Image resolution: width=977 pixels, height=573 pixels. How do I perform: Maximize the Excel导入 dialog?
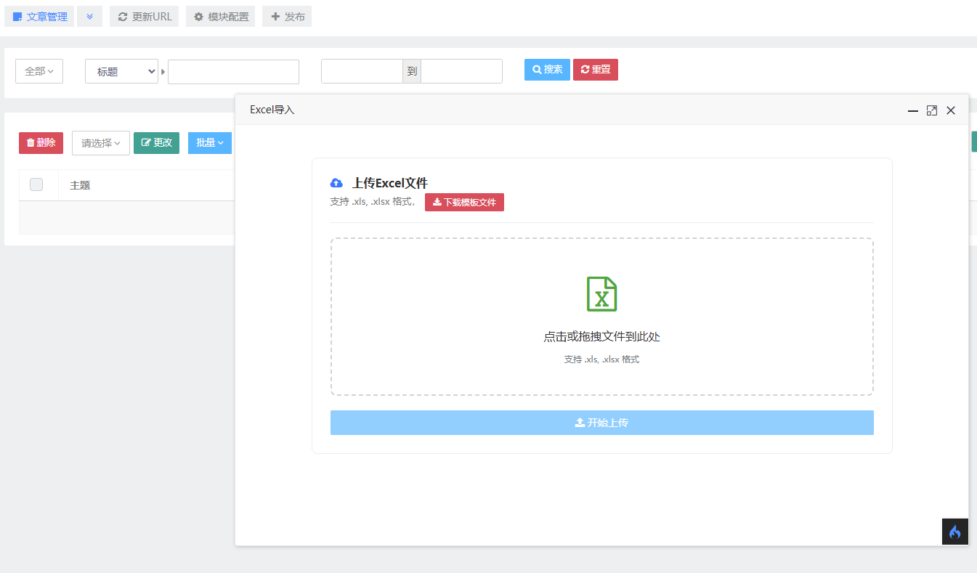click(932, 110)
